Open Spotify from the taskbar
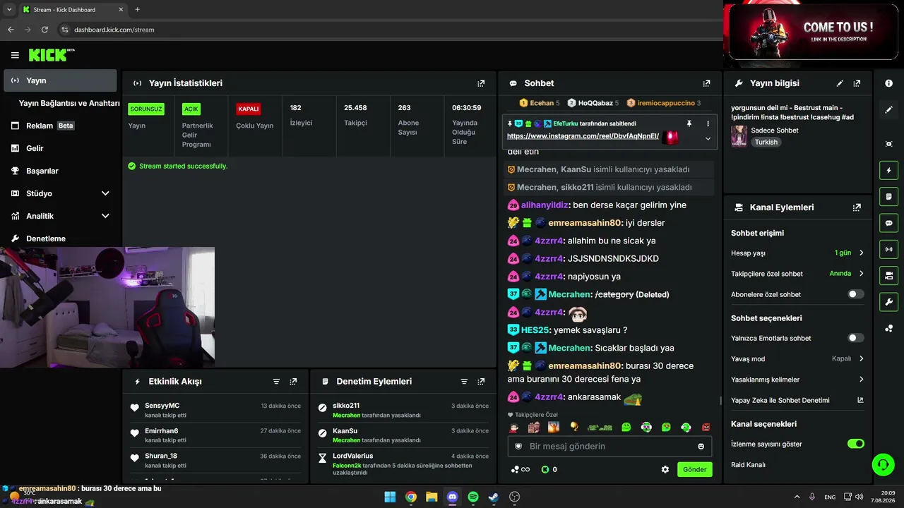The height and width of the screenshot is (508, 904). click(x=473, y=497)
